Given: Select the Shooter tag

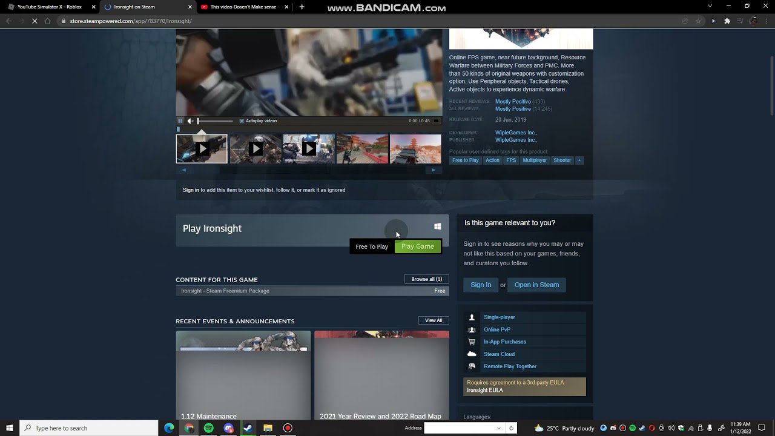Looking at the screenshot, I should click(x=562, y=160).
